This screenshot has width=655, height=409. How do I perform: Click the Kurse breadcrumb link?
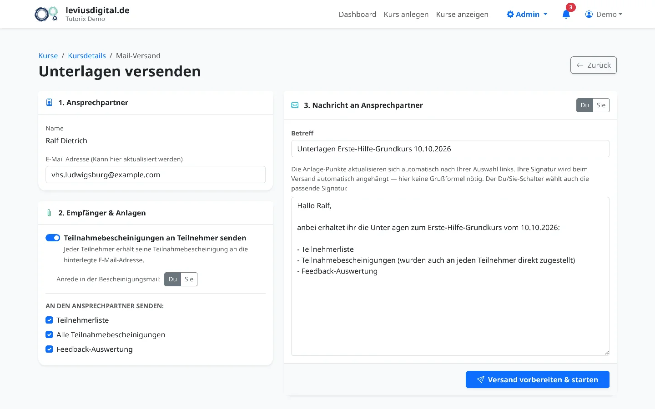(48, 55)
